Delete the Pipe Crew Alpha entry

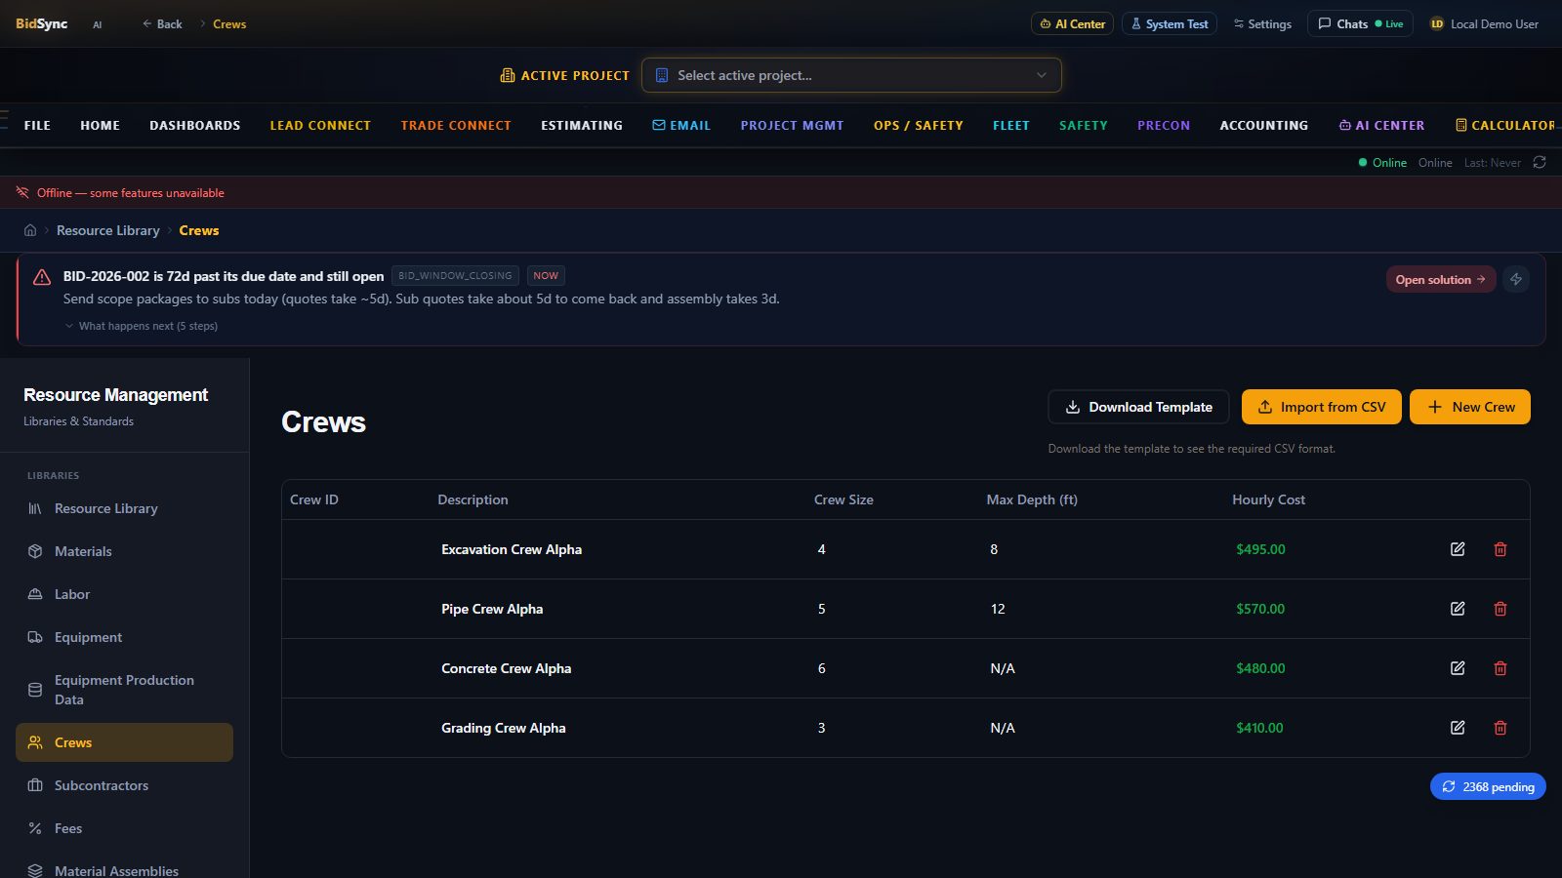point(1500,609)
